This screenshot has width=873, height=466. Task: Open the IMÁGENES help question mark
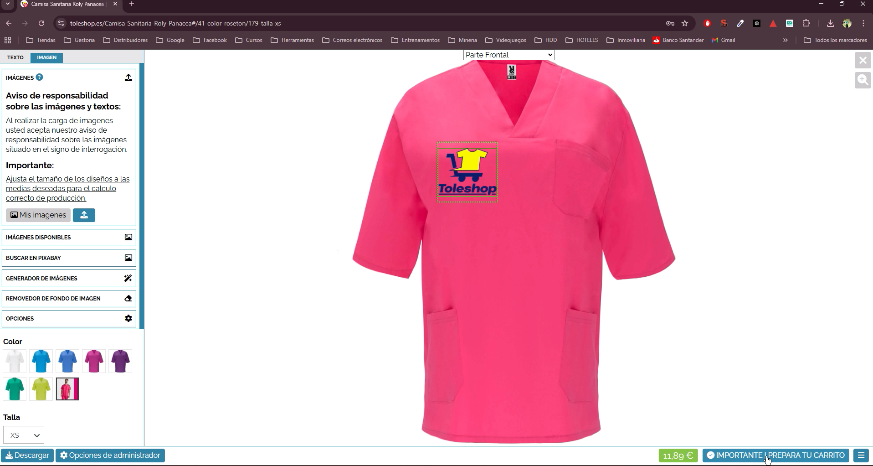coord(40,77)
